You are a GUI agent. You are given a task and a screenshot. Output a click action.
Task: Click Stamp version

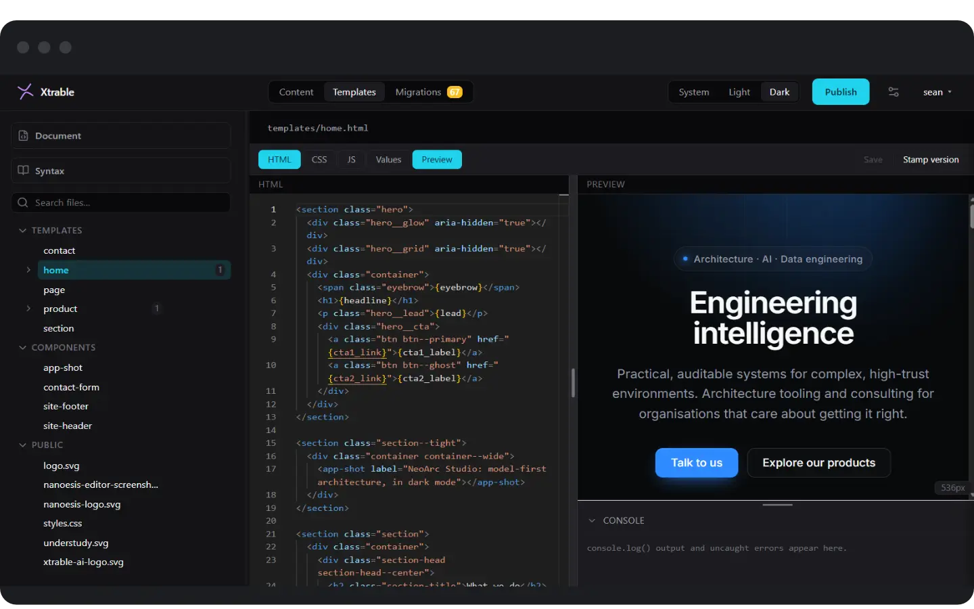(931, 160)
